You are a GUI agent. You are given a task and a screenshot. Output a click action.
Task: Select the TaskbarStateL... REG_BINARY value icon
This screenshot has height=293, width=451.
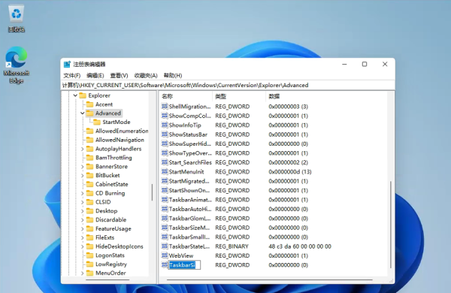[165, 246]
